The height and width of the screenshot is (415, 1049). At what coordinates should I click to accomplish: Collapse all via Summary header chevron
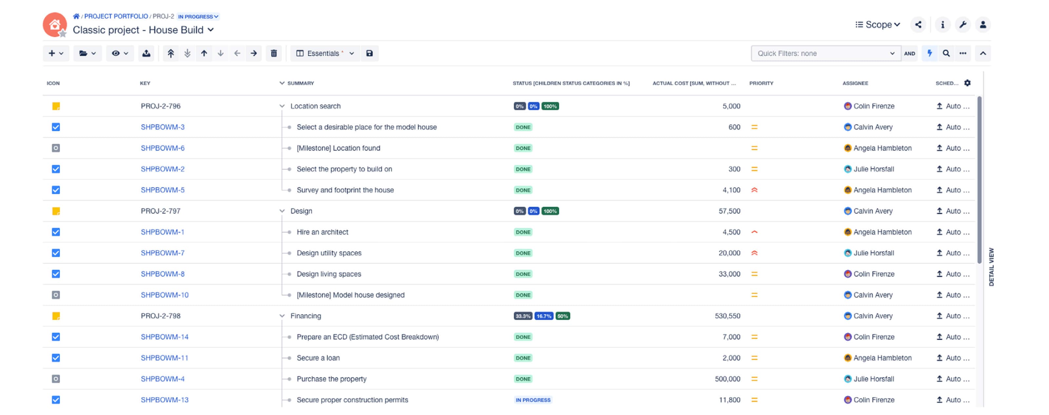[x=282, y=83]
